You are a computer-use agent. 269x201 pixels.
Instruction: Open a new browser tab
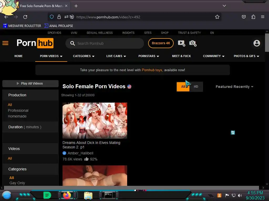pos(76,6)
